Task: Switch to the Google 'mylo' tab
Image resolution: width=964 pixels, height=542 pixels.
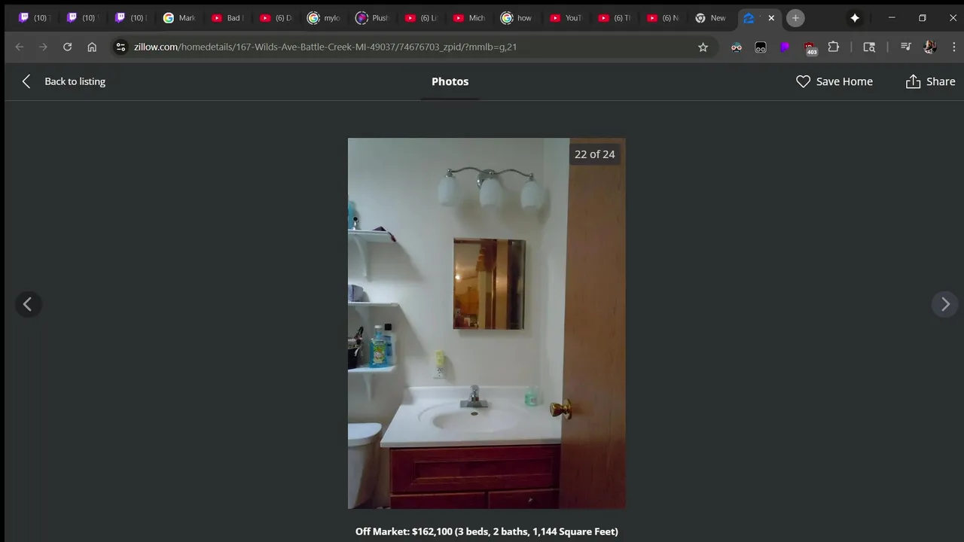Action: [x=325, y=18]
